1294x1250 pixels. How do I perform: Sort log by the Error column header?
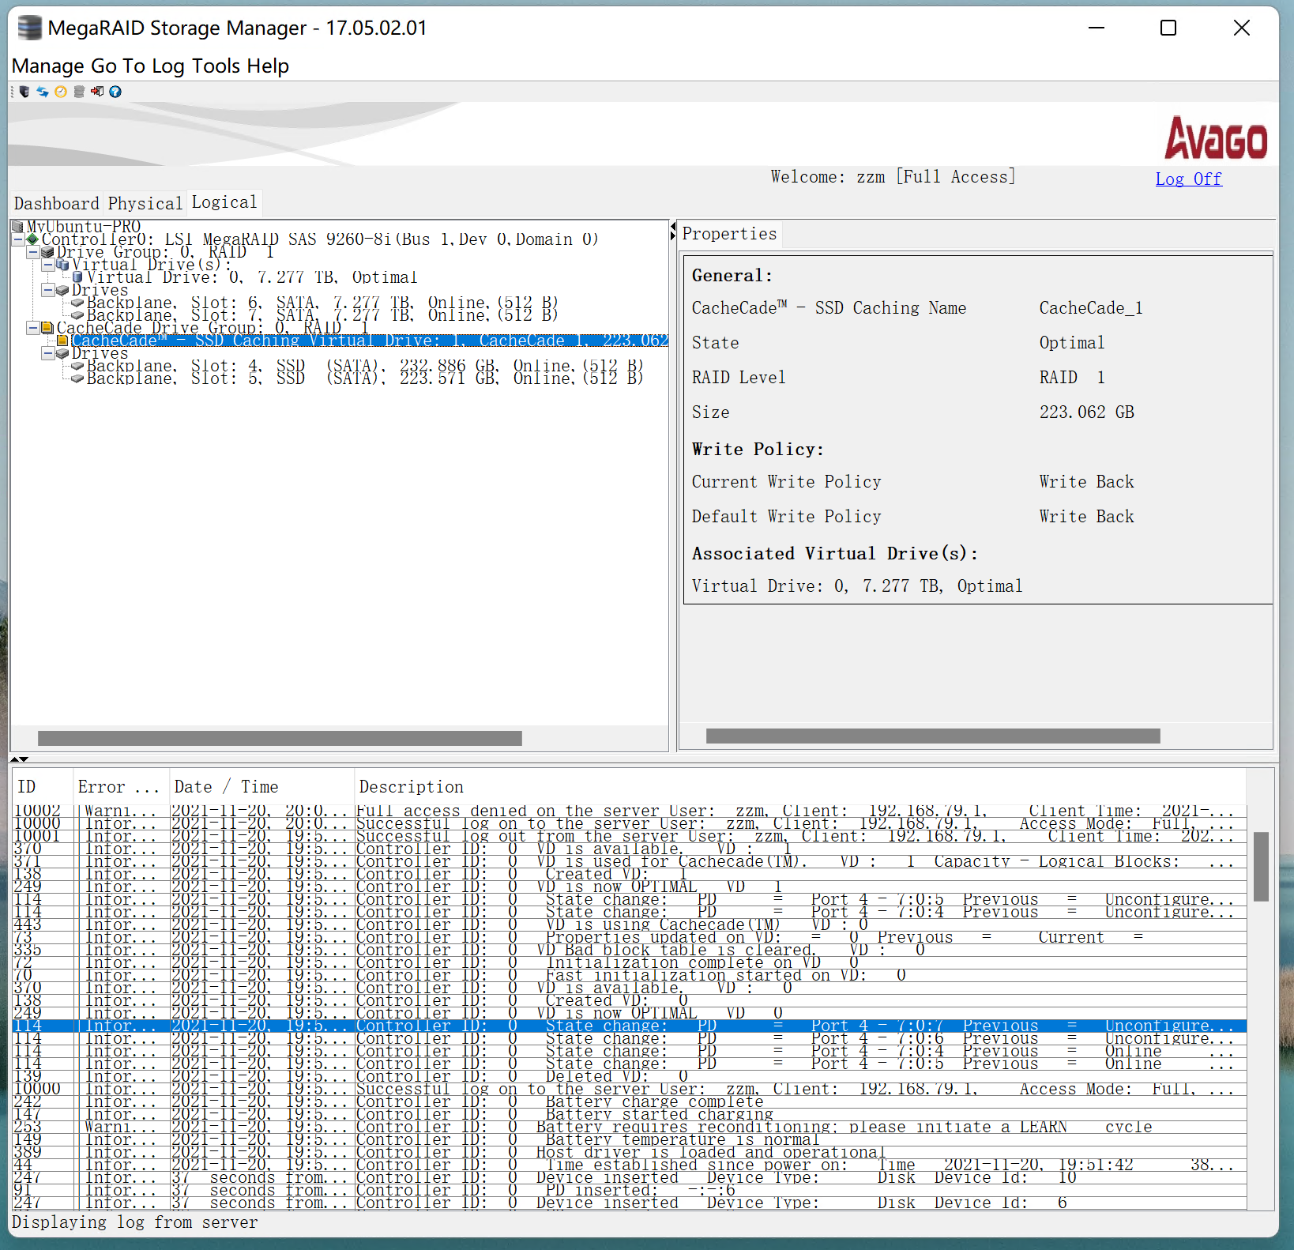coord(122,787)
